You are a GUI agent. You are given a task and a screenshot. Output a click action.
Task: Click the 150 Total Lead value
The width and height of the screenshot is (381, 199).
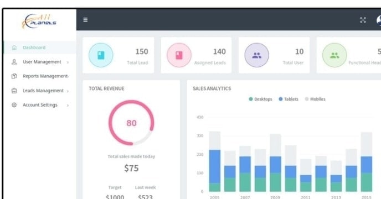(142, 52)
